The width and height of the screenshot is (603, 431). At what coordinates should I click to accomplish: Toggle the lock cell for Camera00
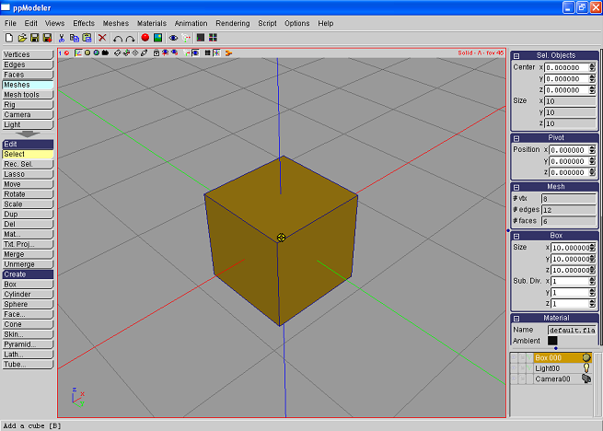pos(522,379)
